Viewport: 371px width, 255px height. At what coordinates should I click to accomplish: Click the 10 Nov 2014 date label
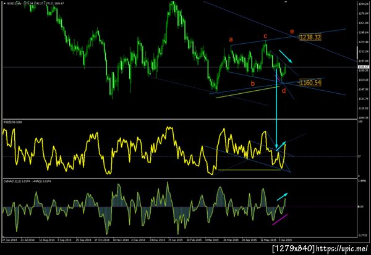(121, 240)
